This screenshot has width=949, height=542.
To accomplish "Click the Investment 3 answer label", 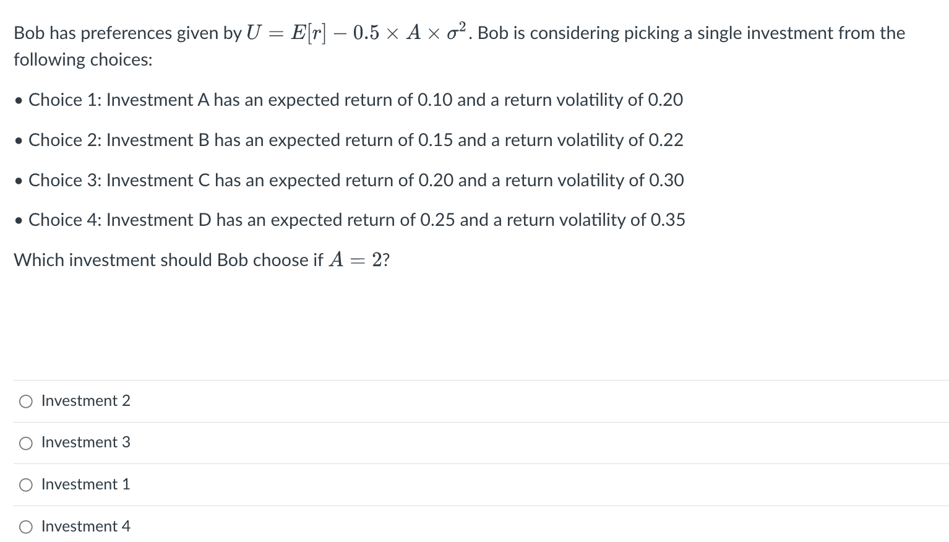I will pyautogui.click(x=85, y=443).
